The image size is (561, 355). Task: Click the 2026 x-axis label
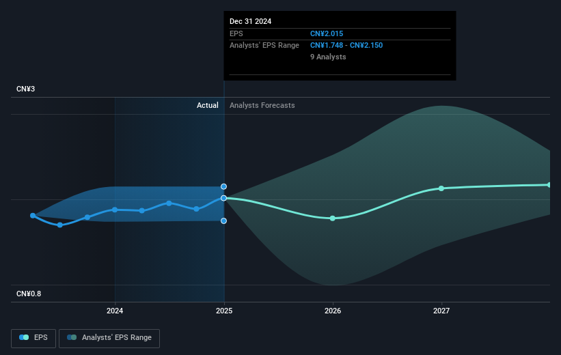point(333,311)
